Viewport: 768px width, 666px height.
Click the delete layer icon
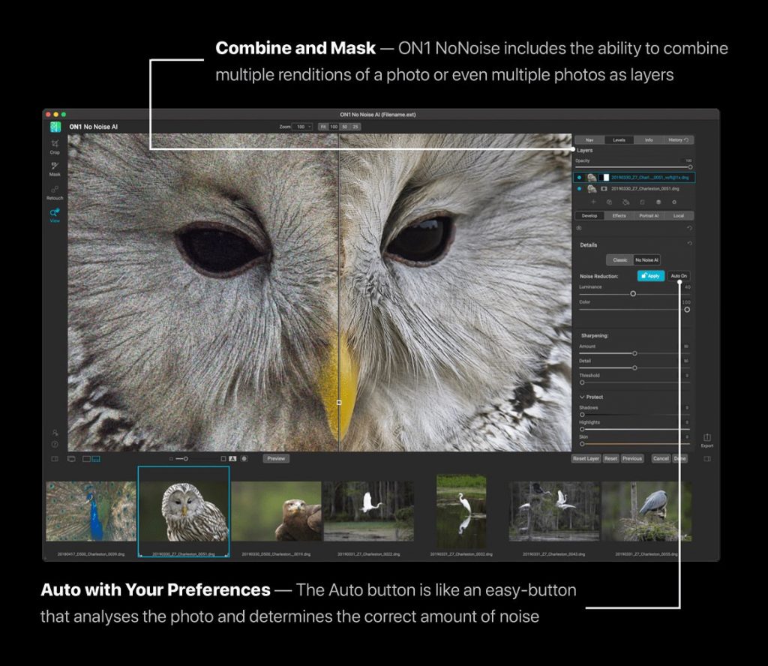click(x=625, y=202)
